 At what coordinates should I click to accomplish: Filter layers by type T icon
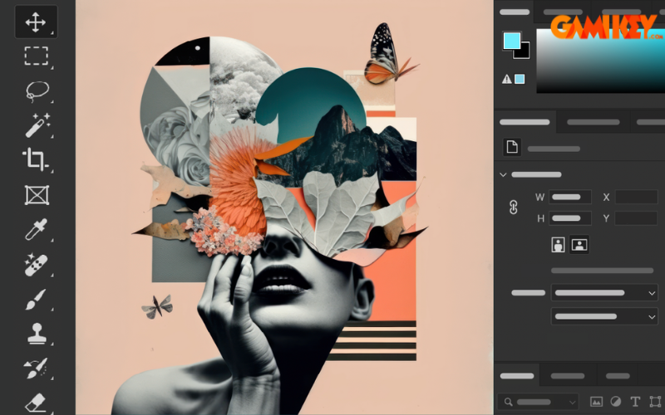pyautogui.click(x=635, y=402)
